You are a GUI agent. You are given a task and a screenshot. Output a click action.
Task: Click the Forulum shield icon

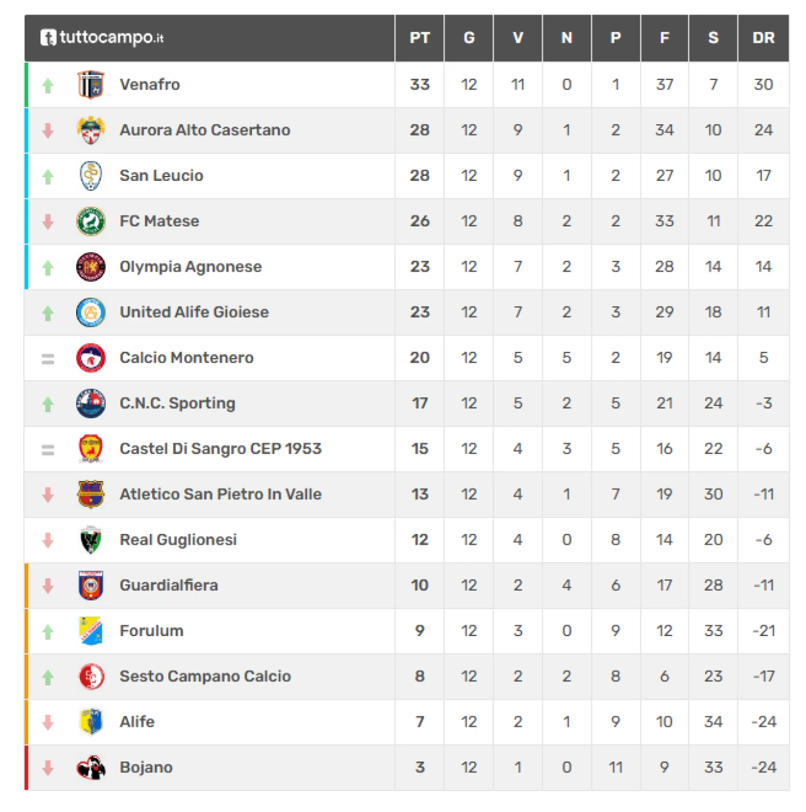point(91,631)
